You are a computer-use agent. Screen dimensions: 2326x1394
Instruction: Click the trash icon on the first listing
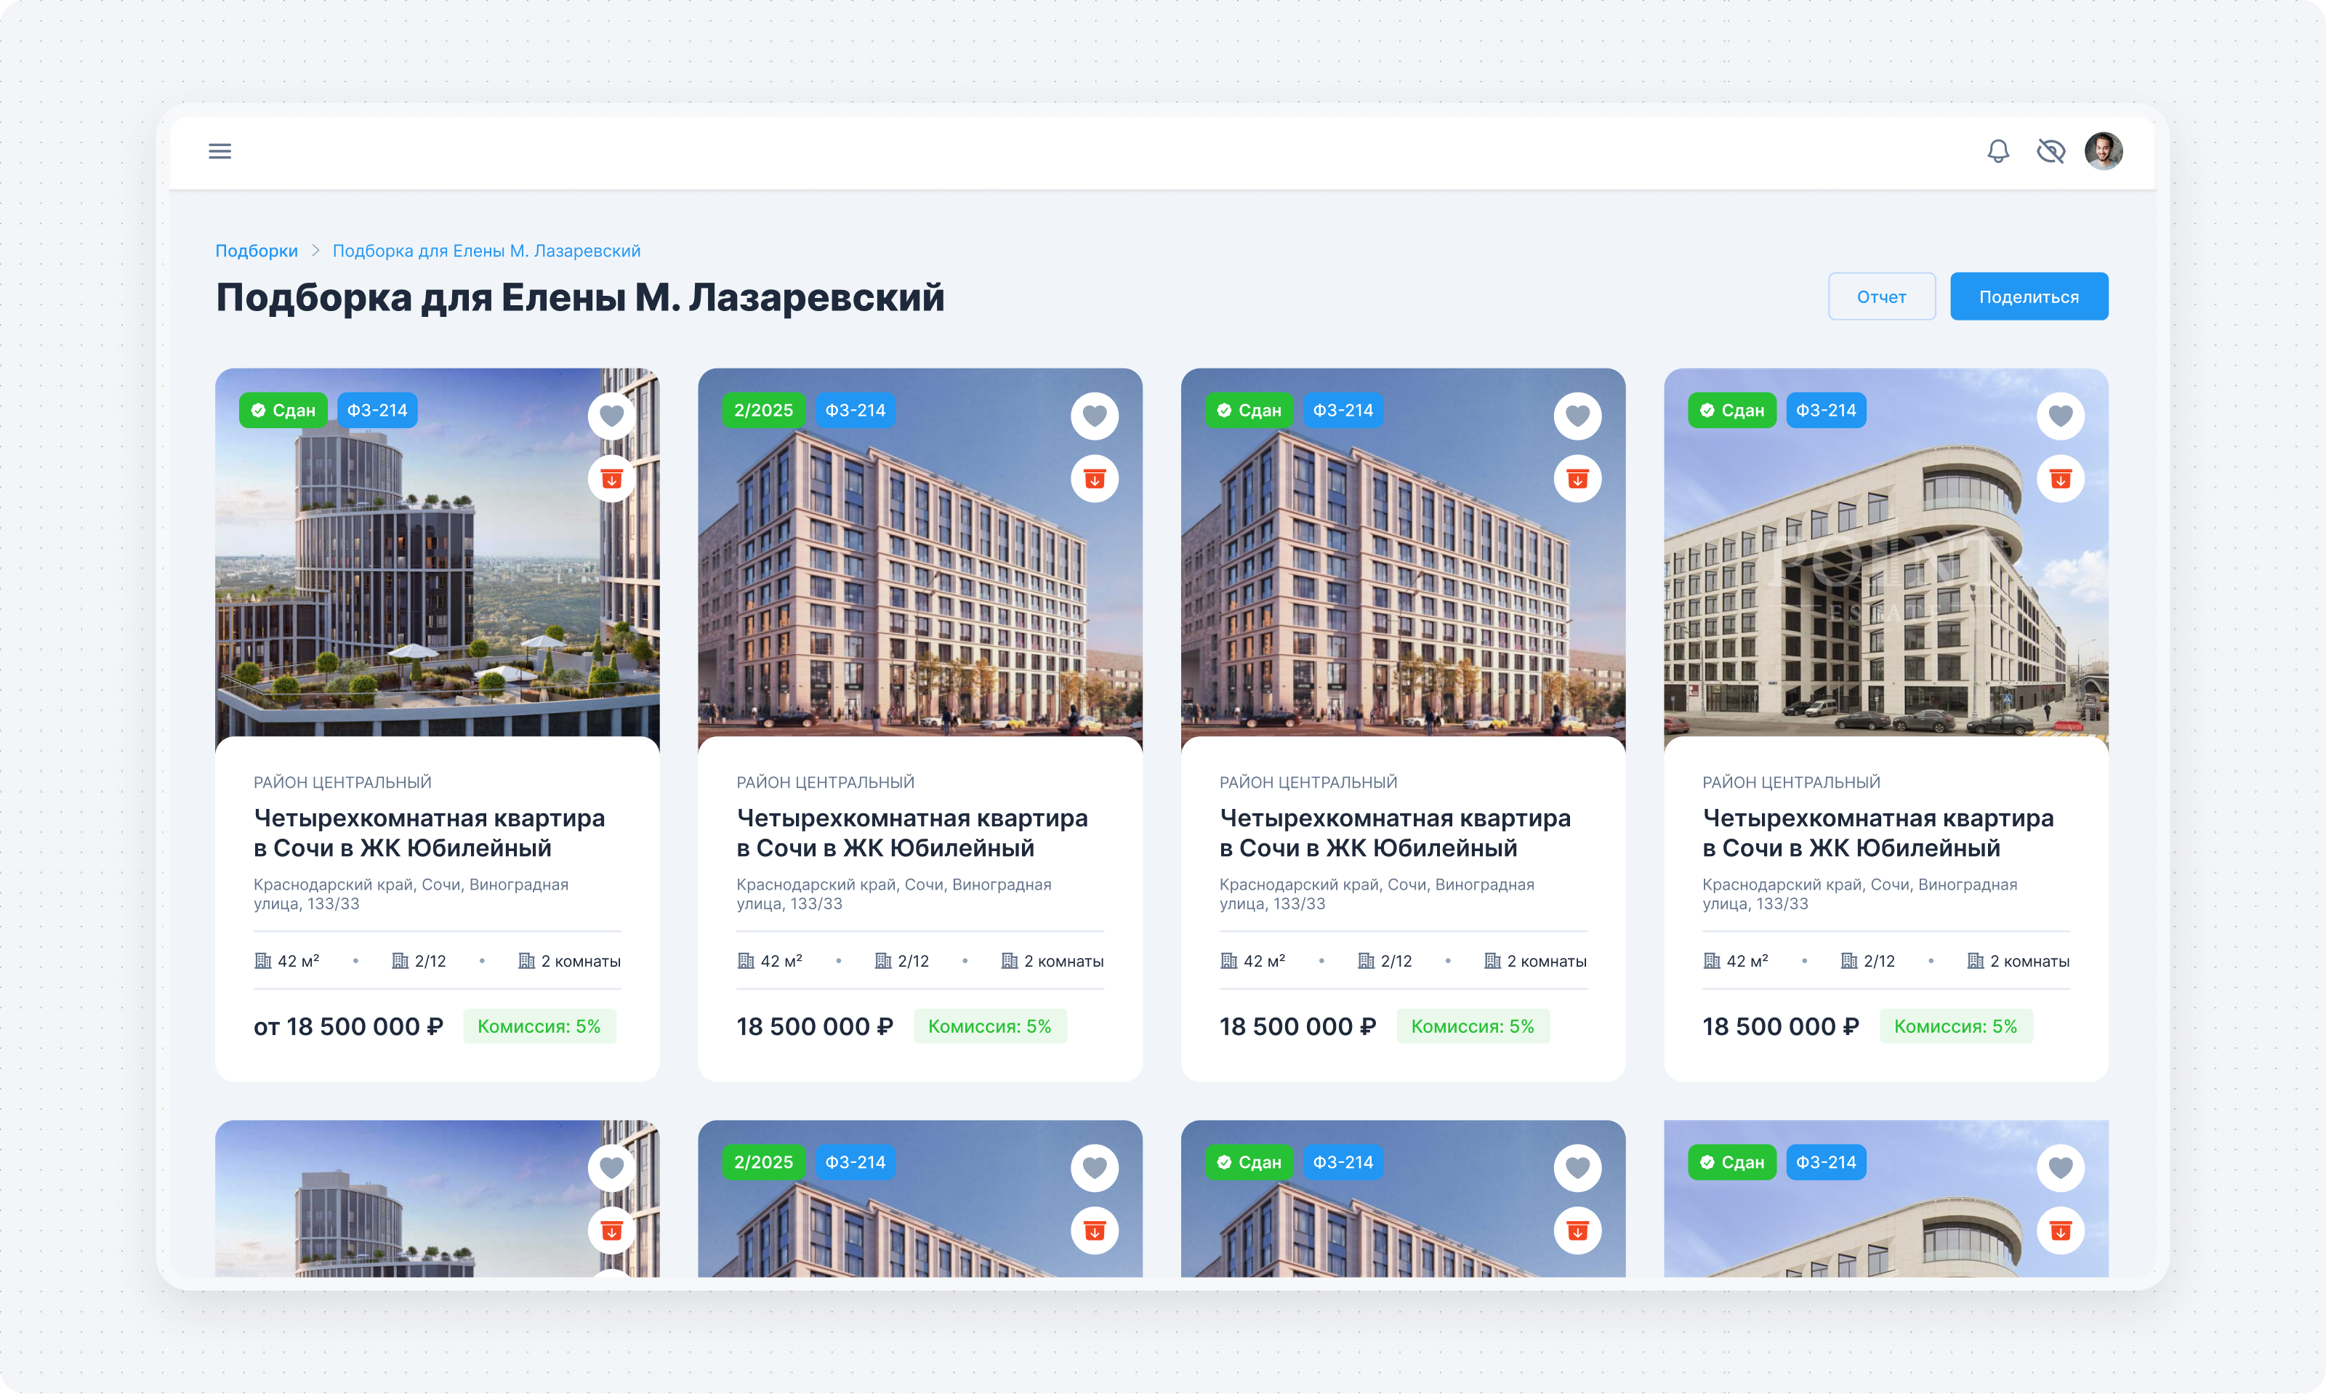(611, 478)
